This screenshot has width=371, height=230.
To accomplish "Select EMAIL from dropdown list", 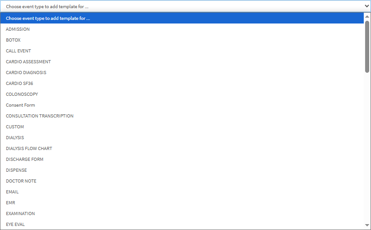I will click(x=182, y=192).
